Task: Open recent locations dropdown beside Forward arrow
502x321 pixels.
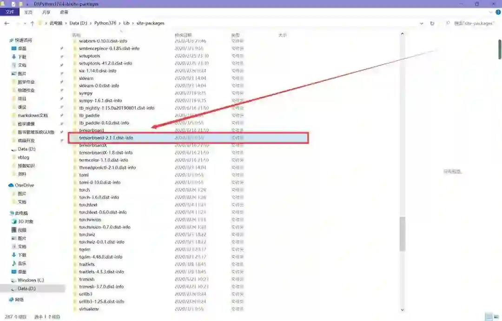Action: [x=25, y=23]
